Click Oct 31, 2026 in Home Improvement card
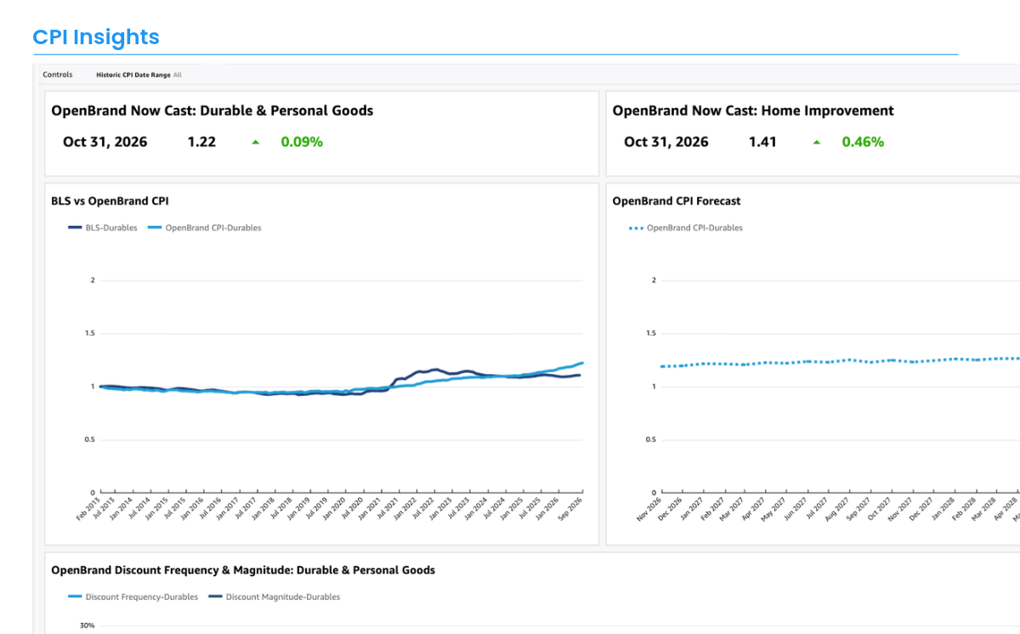This screenshot has height=634, width=1020. (666, 142)
